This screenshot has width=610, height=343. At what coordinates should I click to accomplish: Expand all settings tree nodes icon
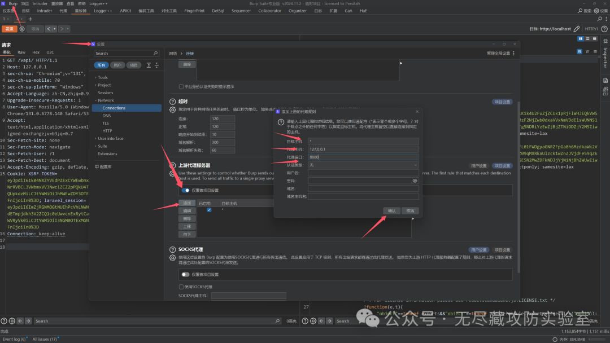(149, 65)
